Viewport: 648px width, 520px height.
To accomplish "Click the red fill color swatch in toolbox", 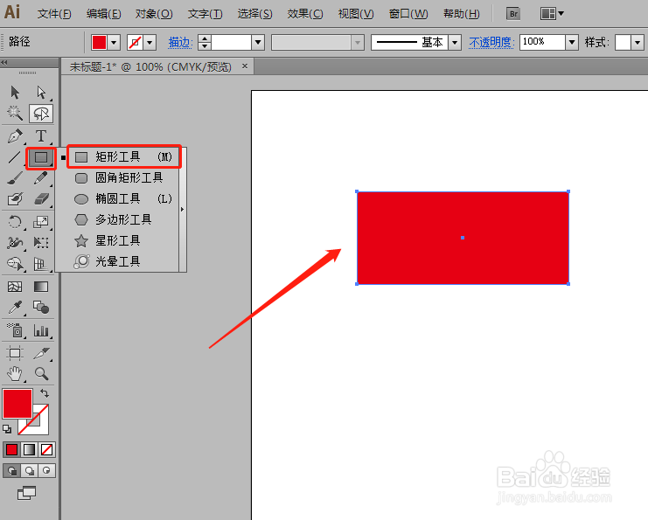I will (17, 404).
